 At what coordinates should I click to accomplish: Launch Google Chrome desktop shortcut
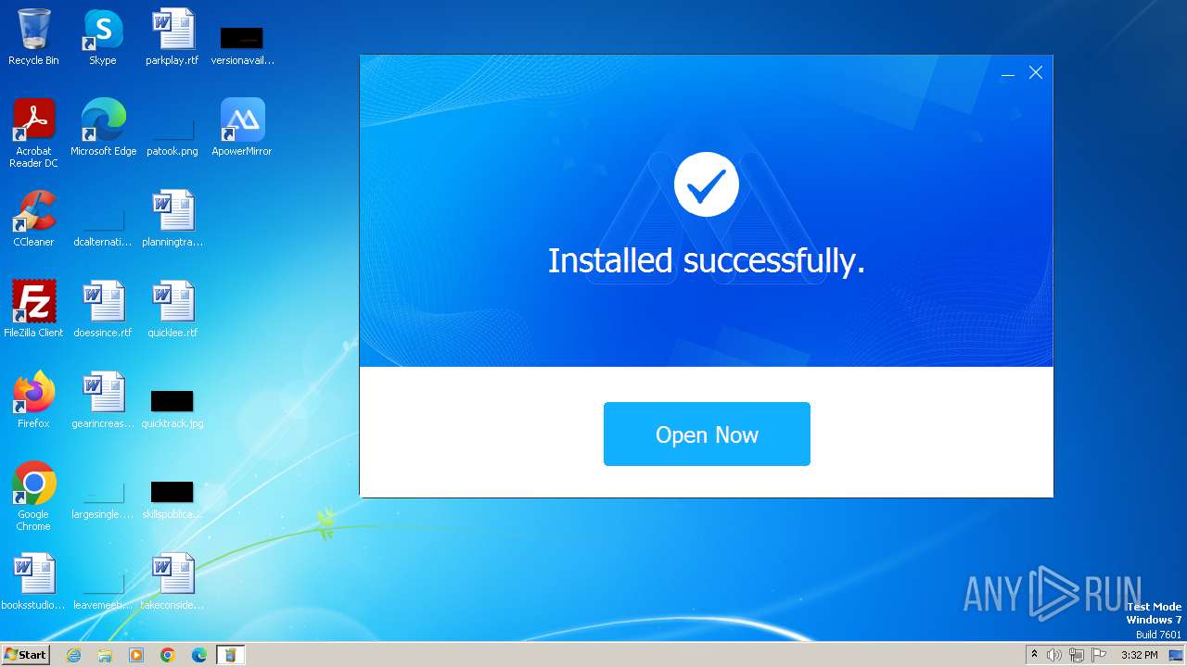pyautogui.click(x=33, y=497)
